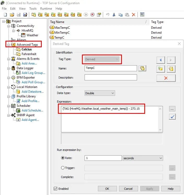Click the Undo toolbar icon

click(x=108, y=15)
